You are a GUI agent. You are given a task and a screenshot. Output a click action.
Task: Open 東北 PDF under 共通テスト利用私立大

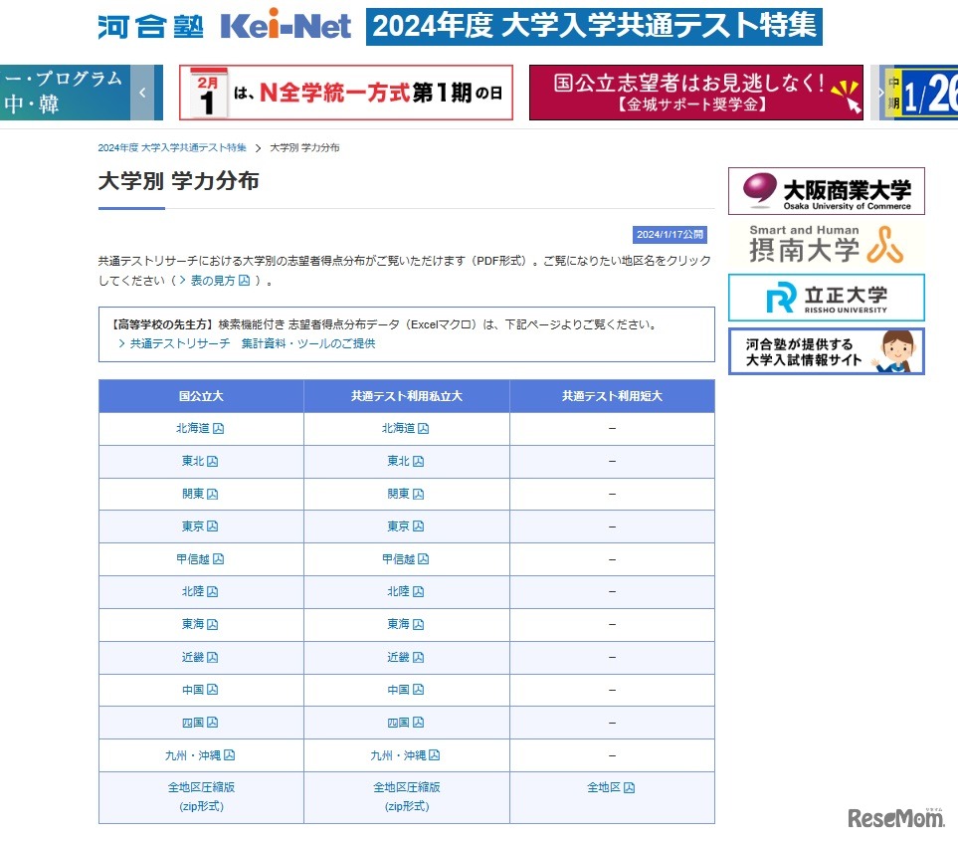coord(406,461)
